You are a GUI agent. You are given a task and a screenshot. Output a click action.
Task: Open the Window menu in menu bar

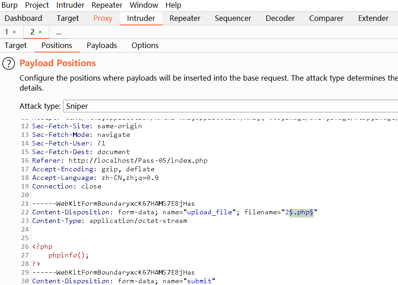(x=144, y=5)
